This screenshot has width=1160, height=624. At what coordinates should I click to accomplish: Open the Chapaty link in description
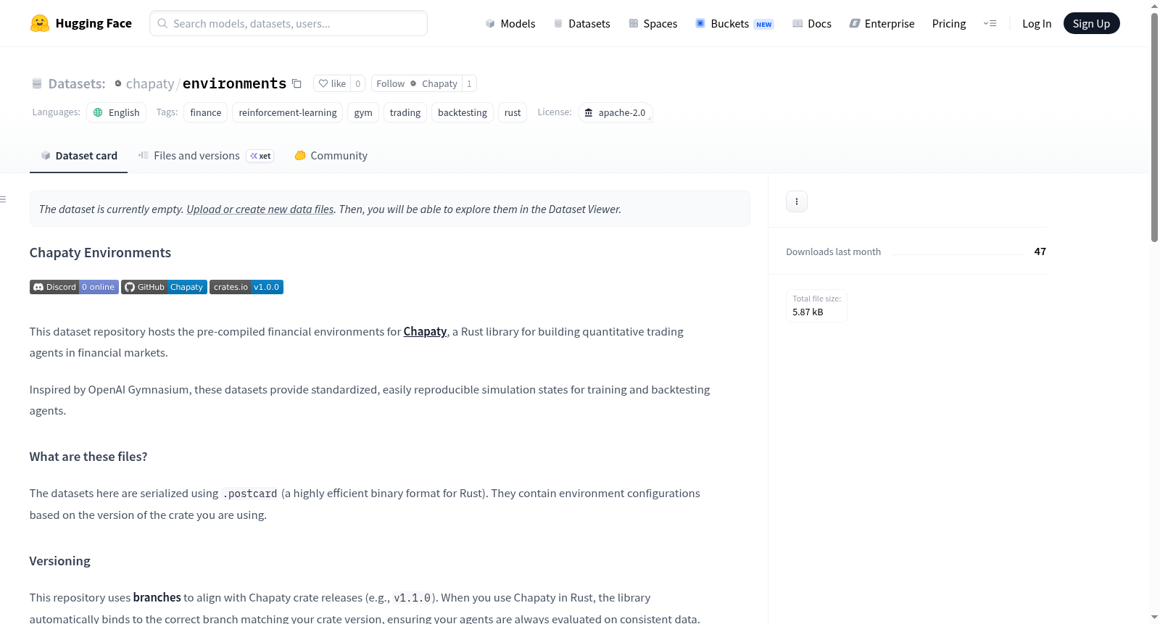tap(425, 331)
